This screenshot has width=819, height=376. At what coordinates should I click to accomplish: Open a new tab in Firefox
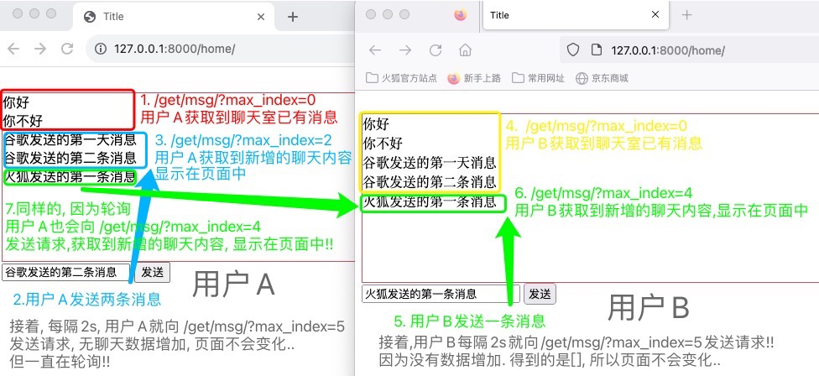coord(686,15)
